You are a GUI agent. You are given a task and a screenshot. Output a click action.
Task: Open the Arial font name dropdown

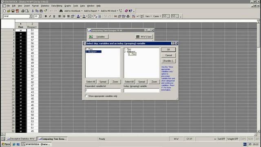[31, 16]
